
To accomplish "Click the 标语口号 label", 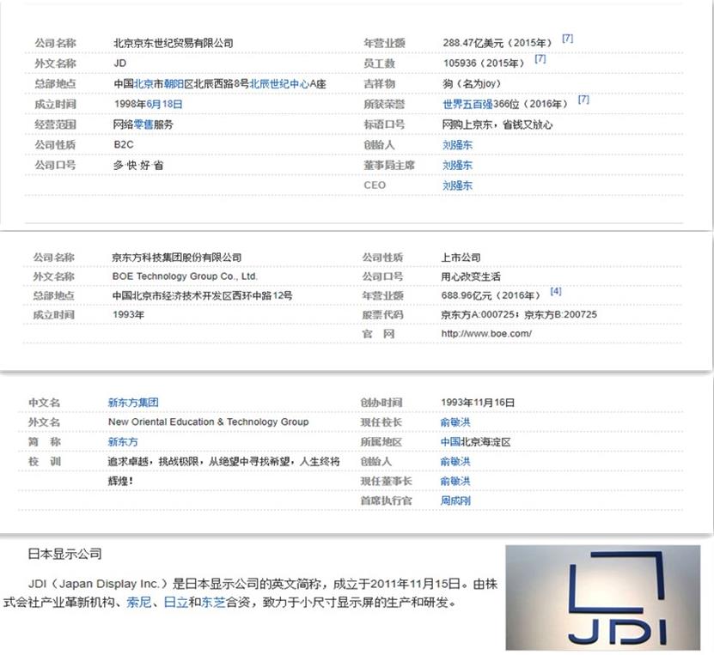I will [x=384, y=124].
